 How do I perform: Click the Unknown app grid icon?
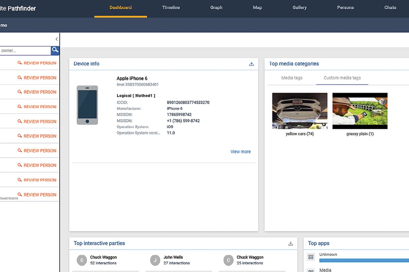coord(311,257)
